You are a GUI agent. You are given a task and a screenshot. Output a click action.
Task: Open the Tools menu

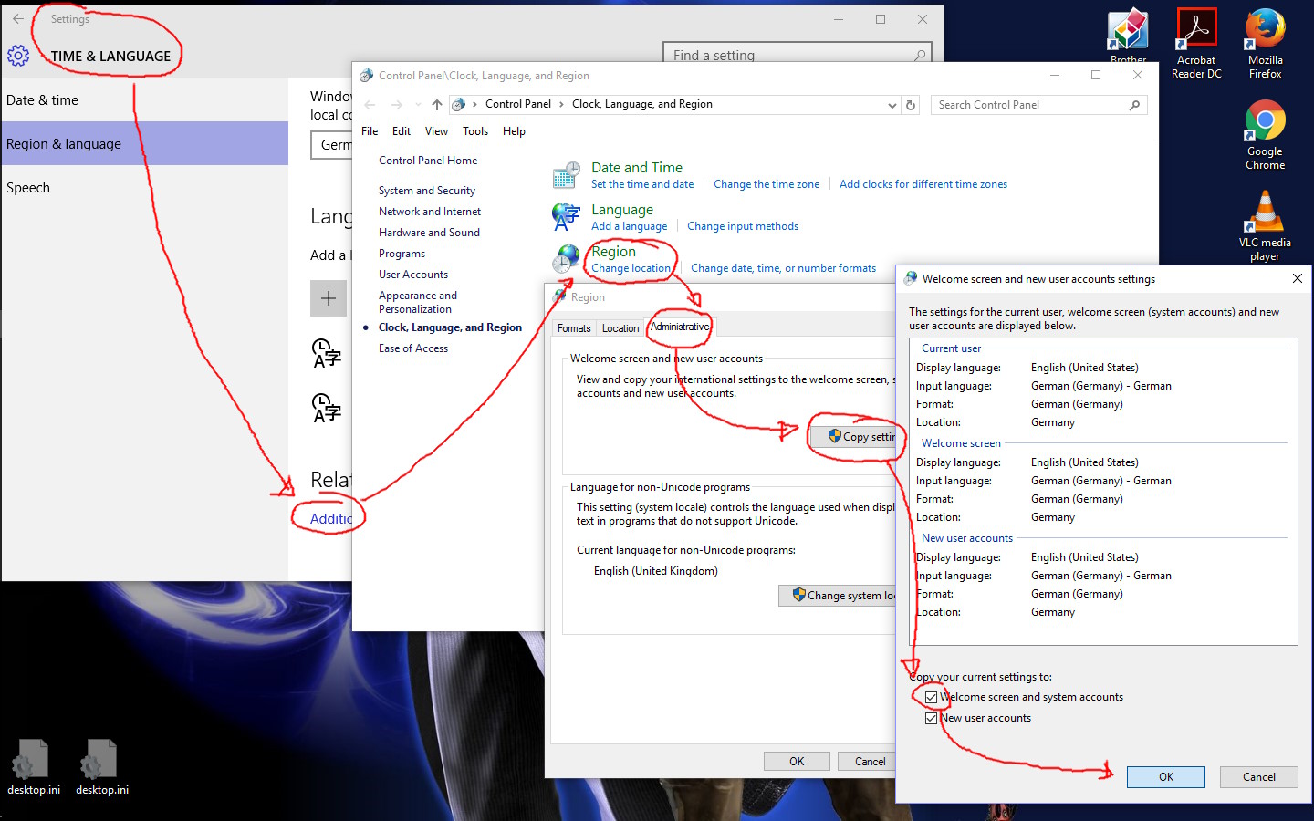coord(474,131)
